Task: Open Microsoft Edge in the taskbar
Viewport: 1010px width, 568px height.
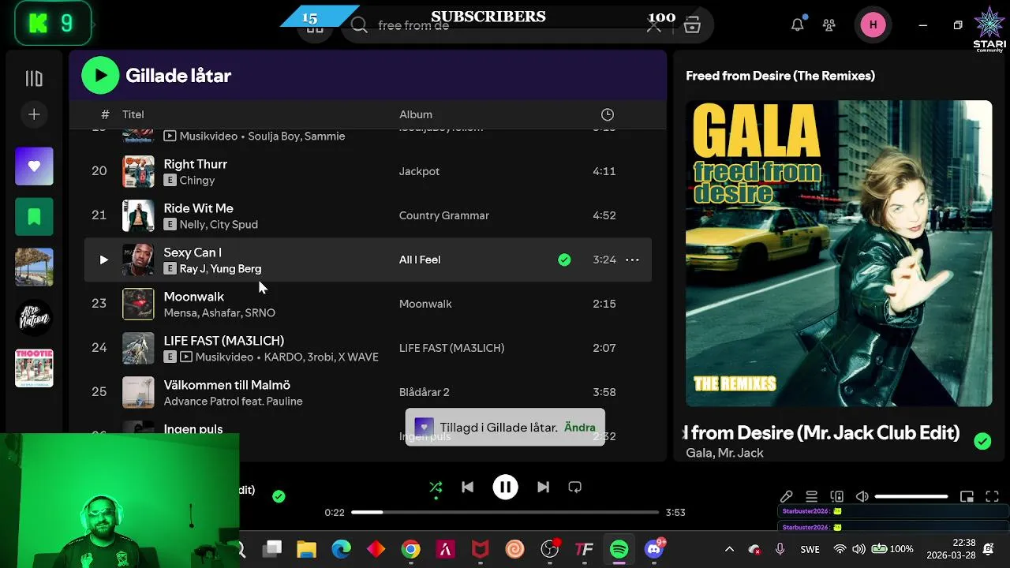Action: (341, 549)
